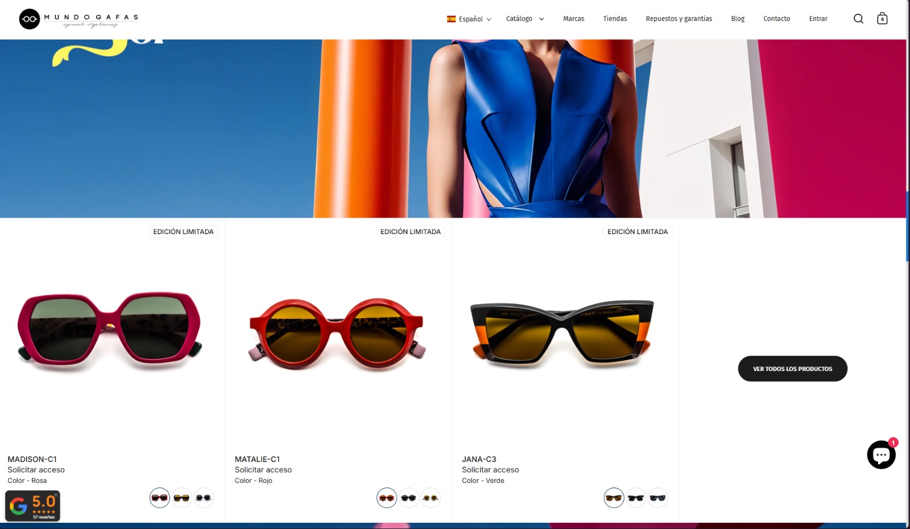Click Entrar to log in
Viewport: 910px width, 529px height.
tap(818, 19)
